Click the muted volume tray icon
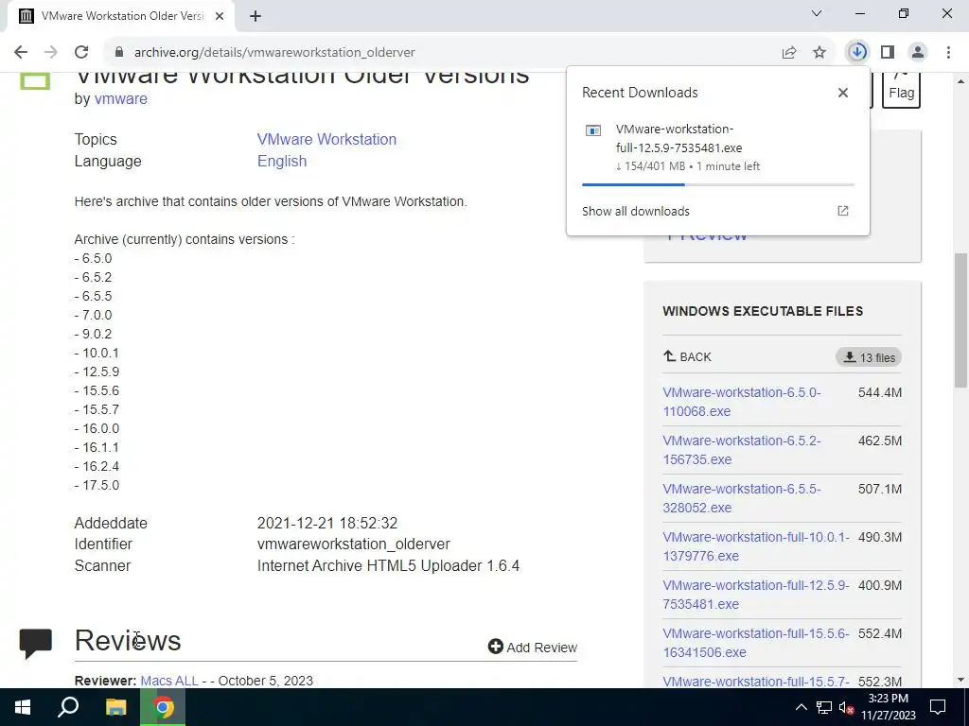The image size is (969, 726). (847, 708)
